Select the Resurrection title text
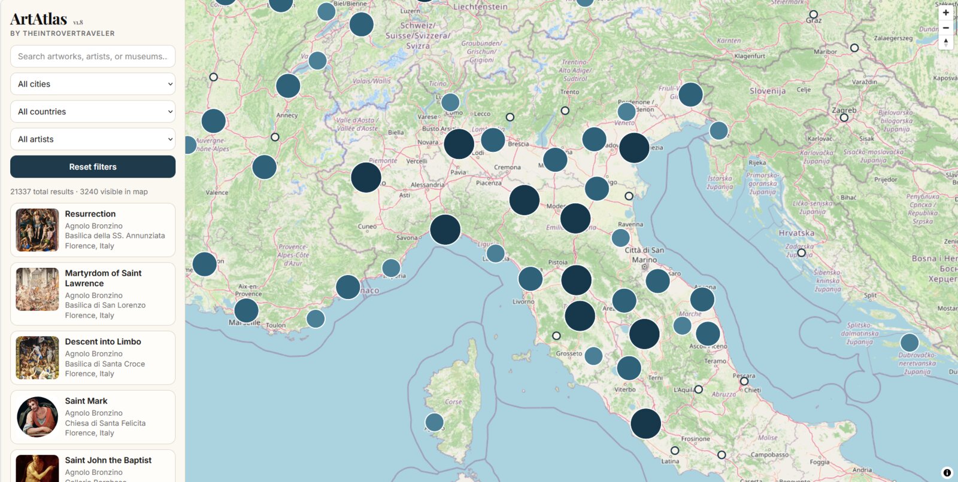958x482 pixels. 90,213
